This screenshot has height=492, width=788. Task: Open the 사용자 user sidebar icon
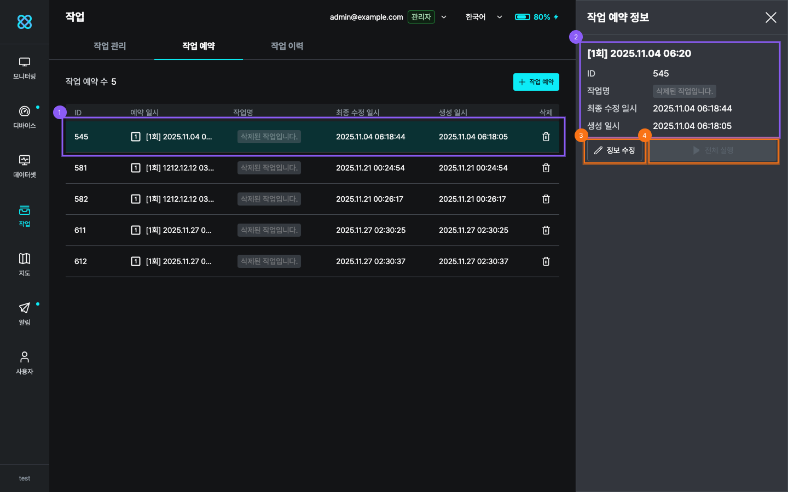25,363
